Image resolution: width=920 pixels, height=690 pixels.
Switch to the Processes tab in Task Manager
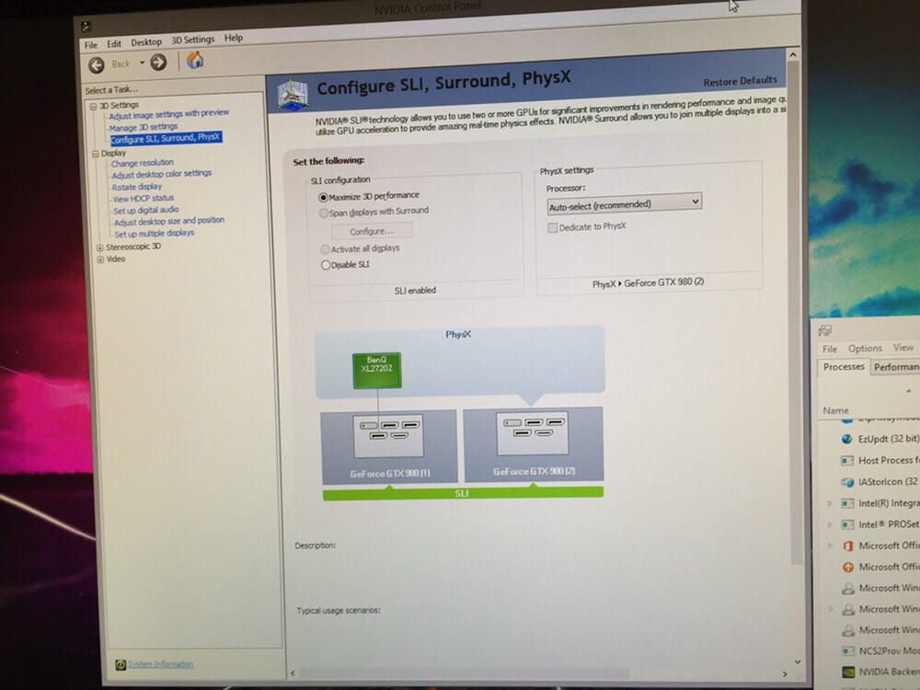pos(843,367)
